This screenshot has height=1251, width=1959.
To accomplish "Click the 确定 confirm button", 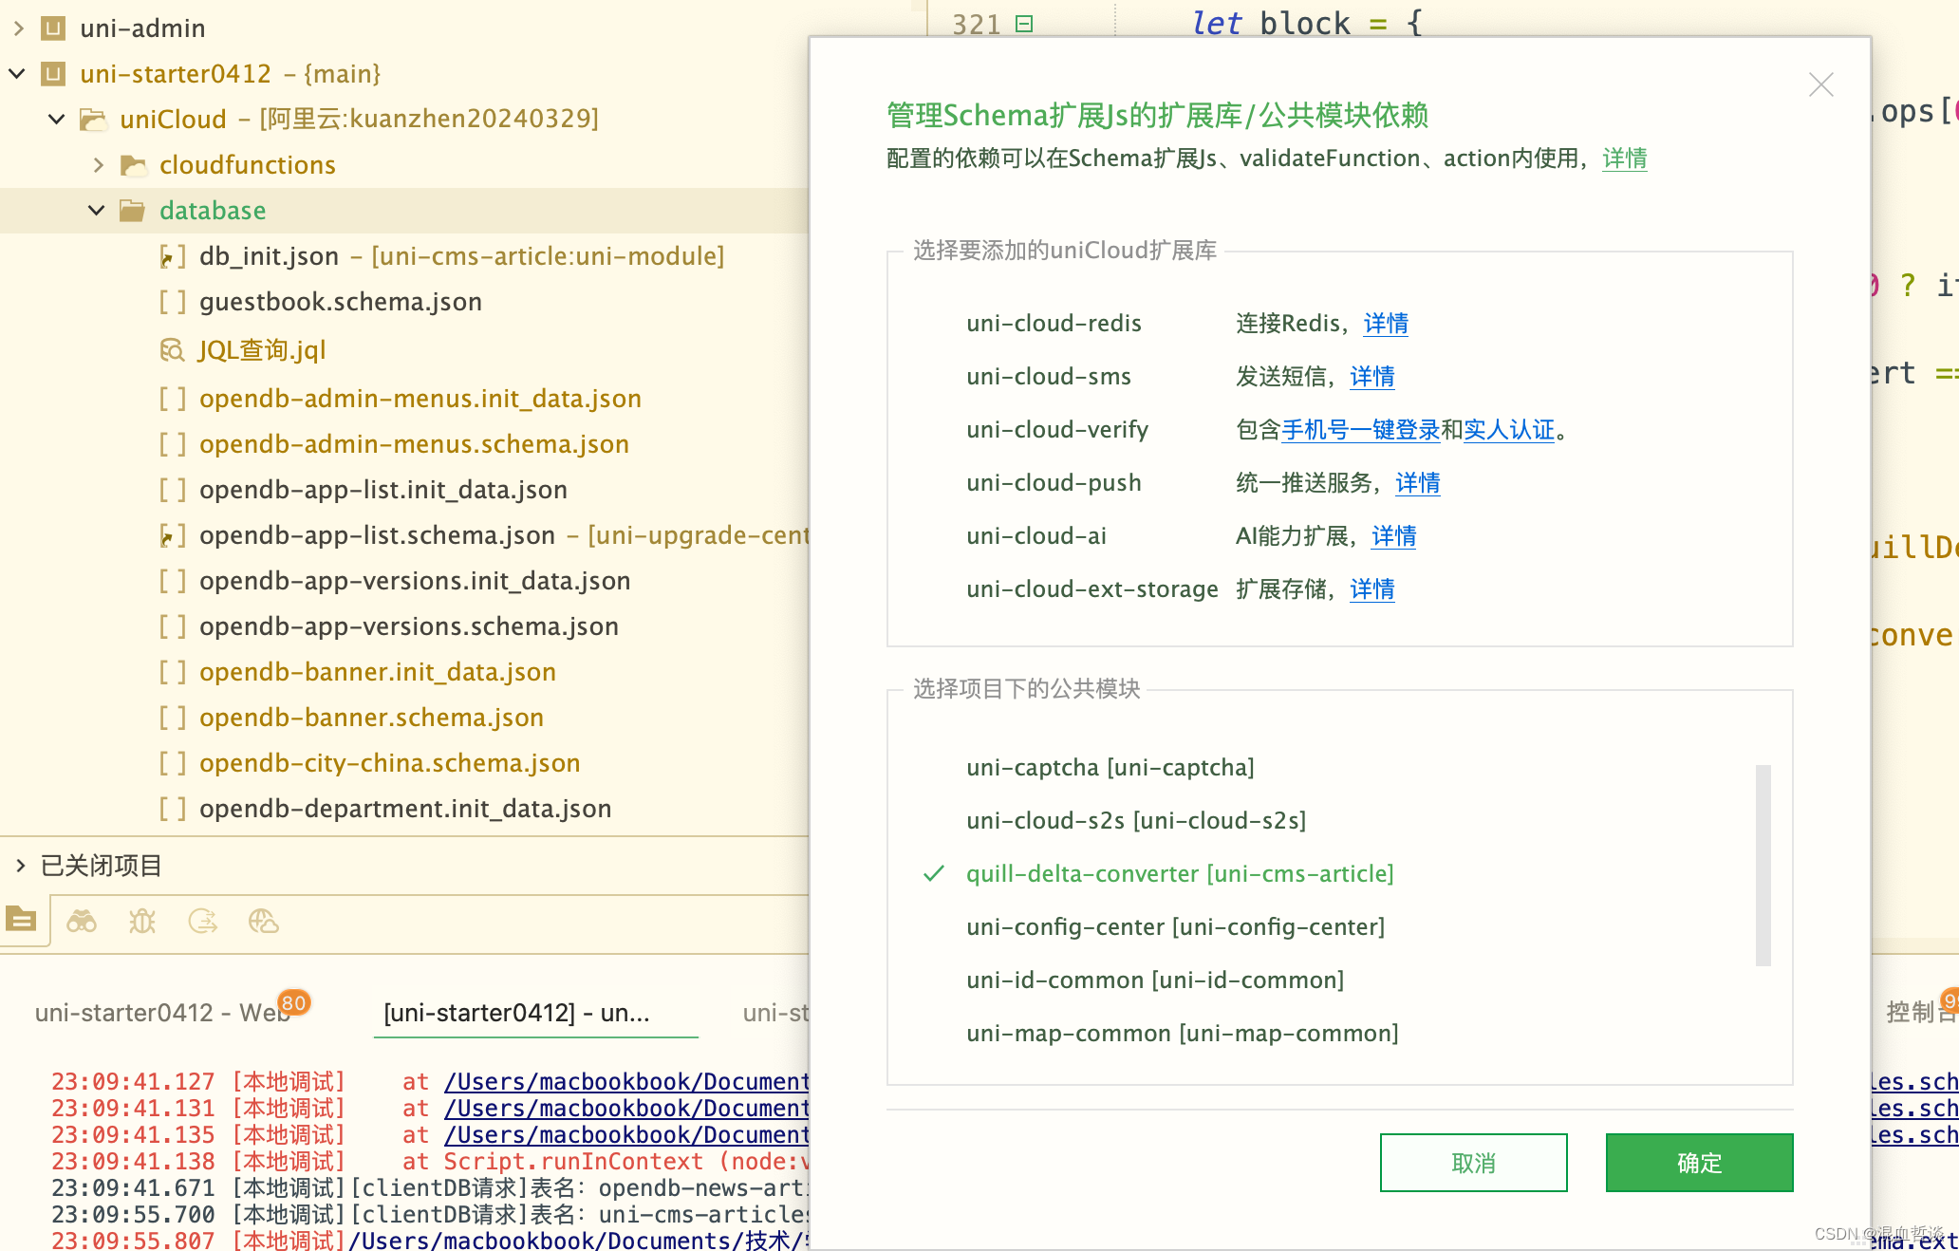I will pyautogui.click(x=1698, y=1162).
